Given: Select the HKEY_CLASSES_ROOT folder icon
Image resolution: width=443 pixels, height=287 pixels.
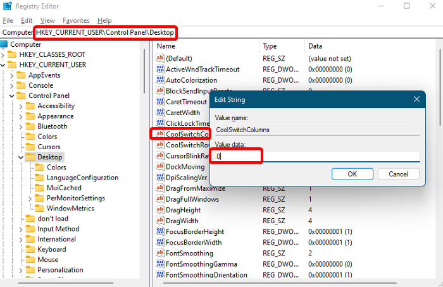Looking at the screenshot, I should pyautogui.click(x=12, y=54).
